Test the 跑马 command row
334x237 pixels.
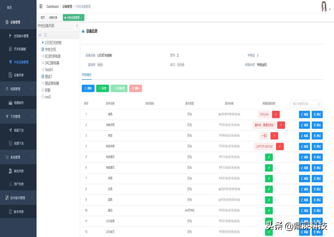point(317,211)
